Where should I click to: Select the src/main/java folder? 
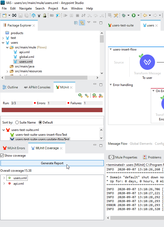click(25, 66)
